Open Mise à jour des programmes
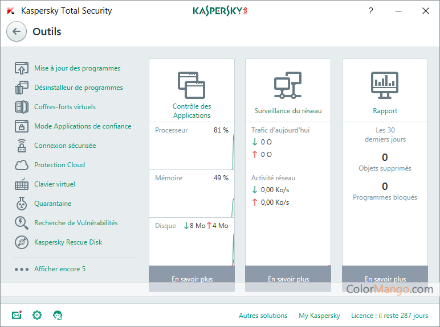The width and height of the screenshot is (440, 327). pyautogui.click(x=77, y=68)
